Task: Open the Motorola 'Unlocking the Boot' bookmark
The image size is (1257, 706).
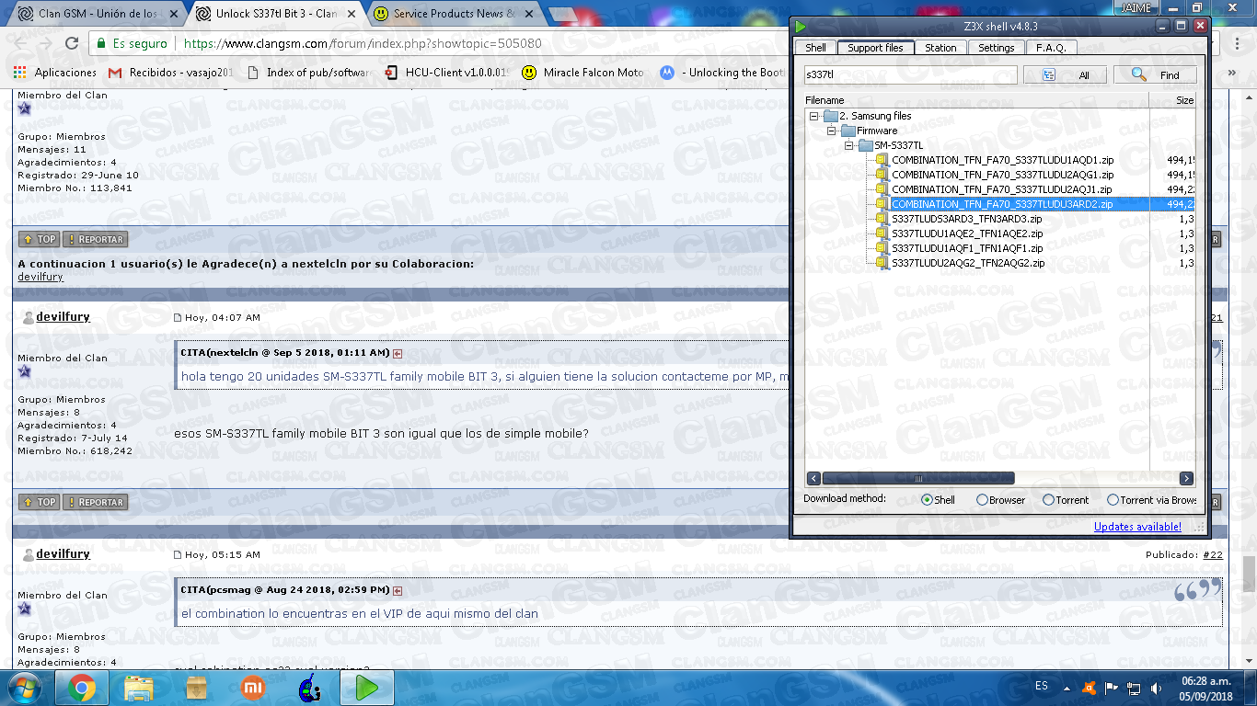Action: (x=721, y=72)
